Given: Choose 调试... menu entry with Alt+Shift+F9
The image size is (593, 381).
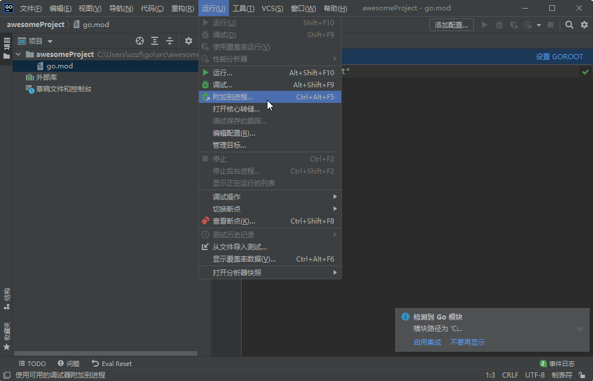Looking at the screenshot, I should point(270,84).
